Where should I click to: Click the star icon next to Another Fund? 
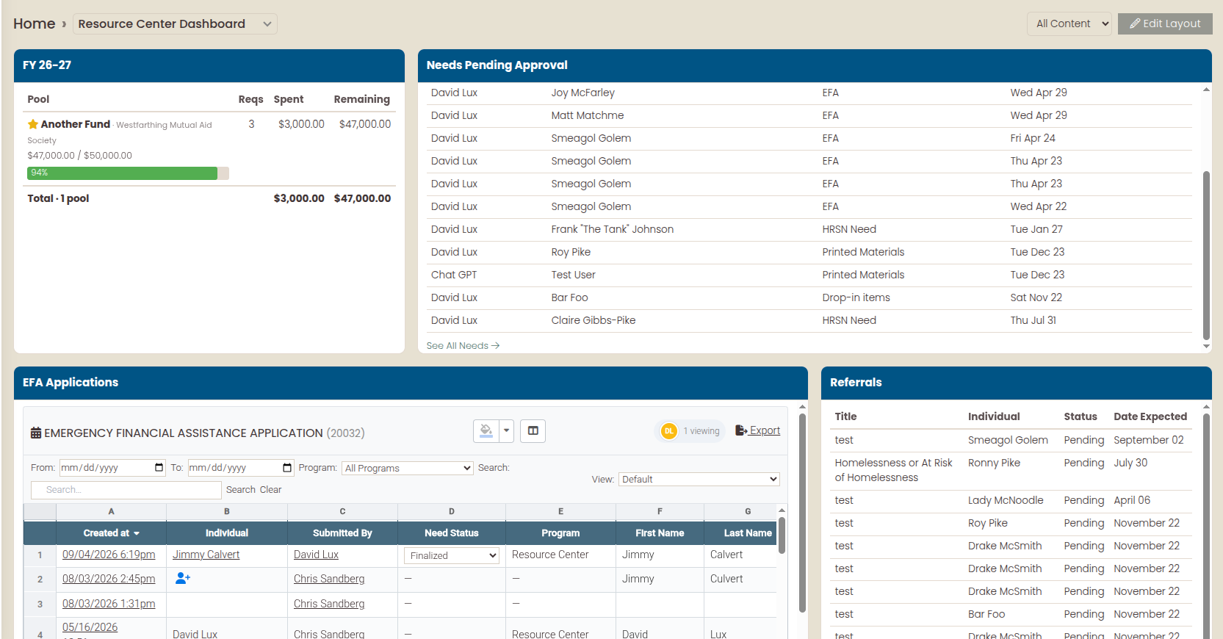(33, 124)
